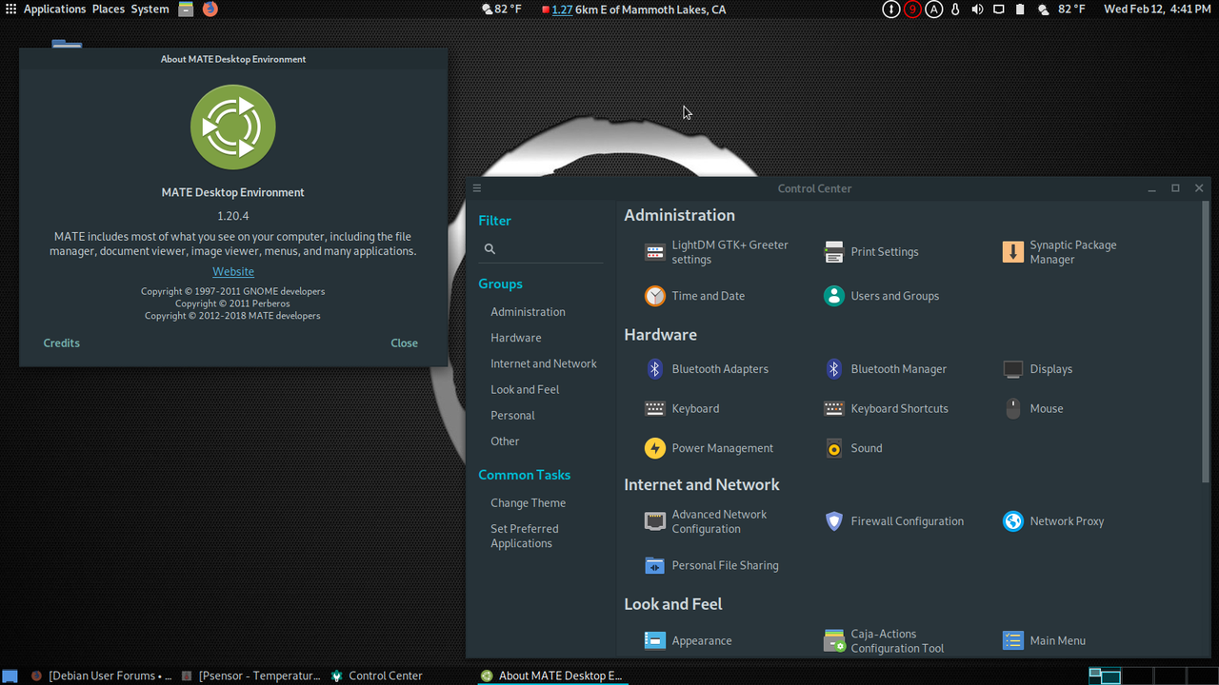The width and height of the screenshot is (1219, 685).
Task: Switch to the first workspace in the pager
Action: tap(1105, 675)
